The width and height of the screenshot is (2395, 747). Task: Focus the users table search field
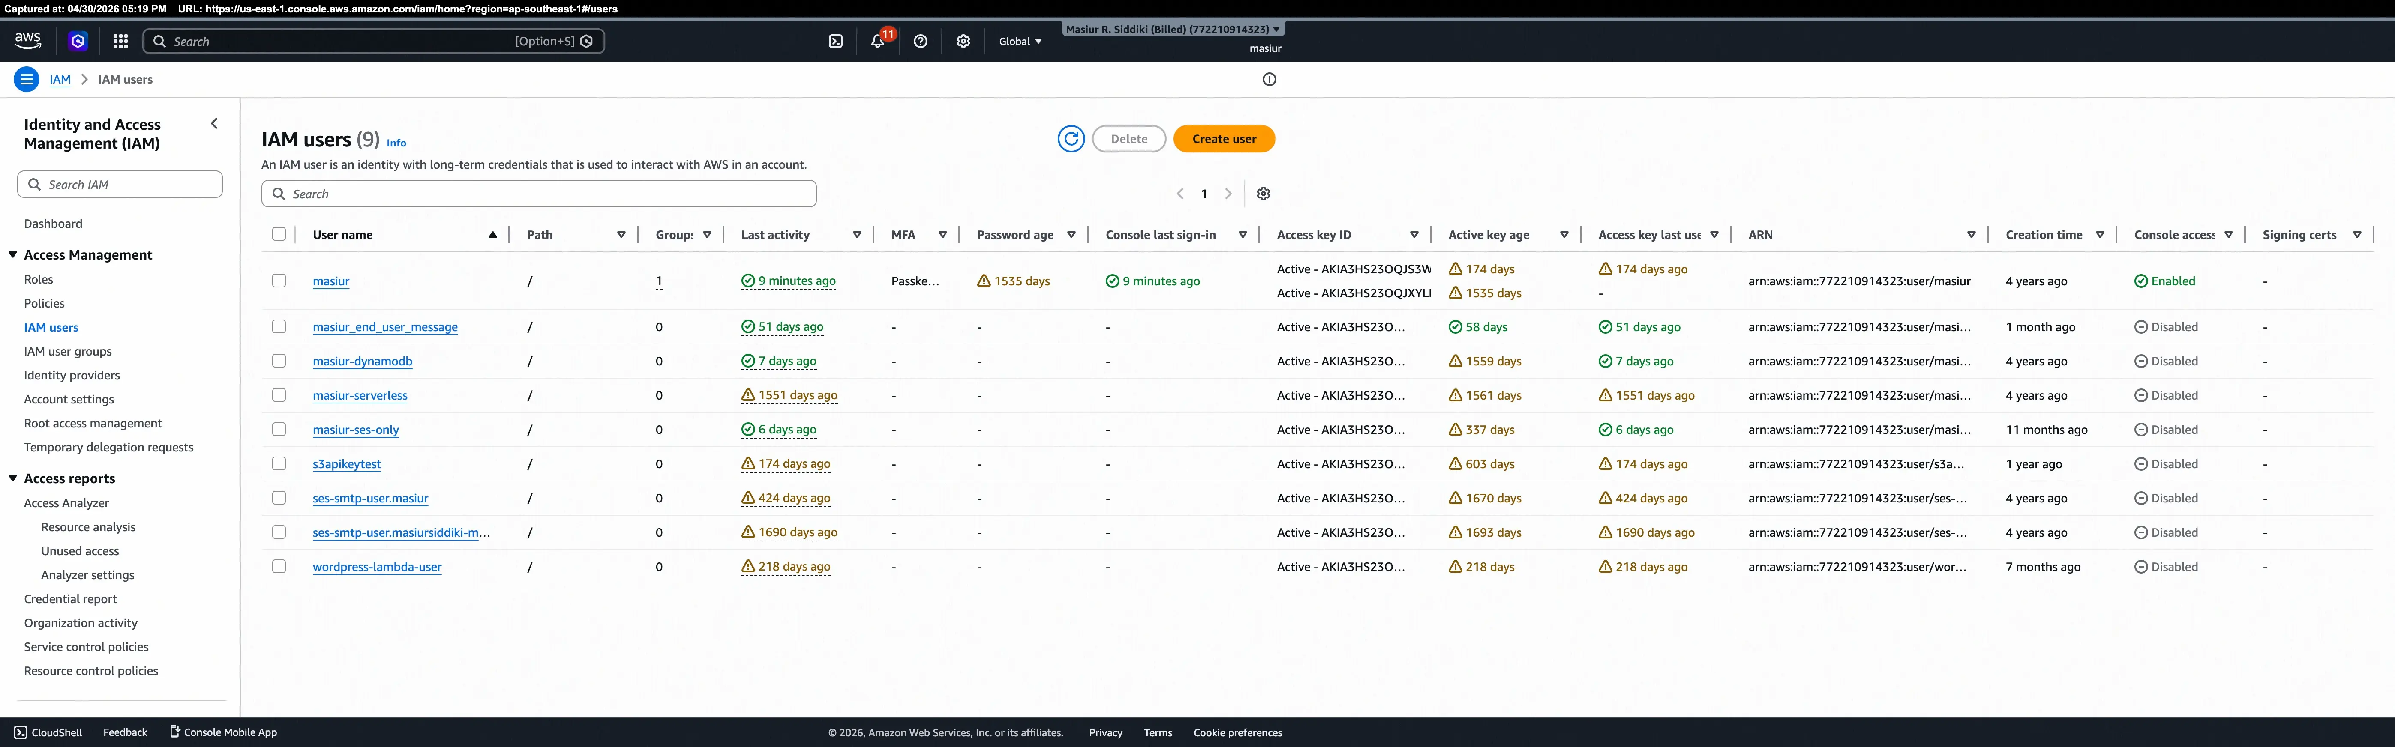click(539, 193)
